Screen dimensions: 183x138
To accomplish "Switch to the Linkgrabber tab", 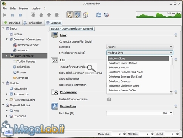I will point(33,23).
